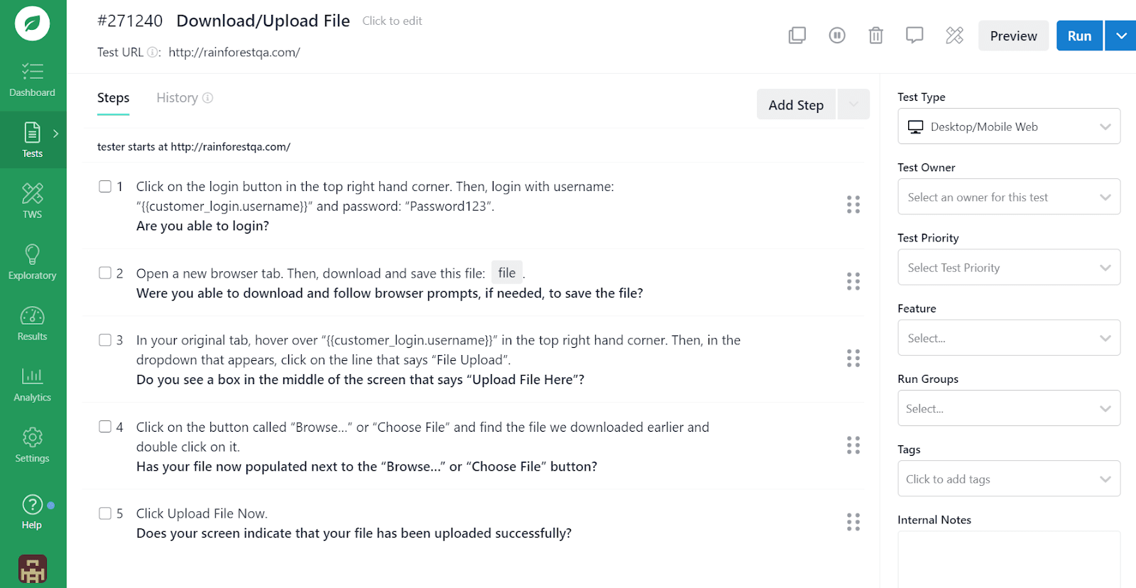
Task: Switch to the History tab
Action: 177,98
